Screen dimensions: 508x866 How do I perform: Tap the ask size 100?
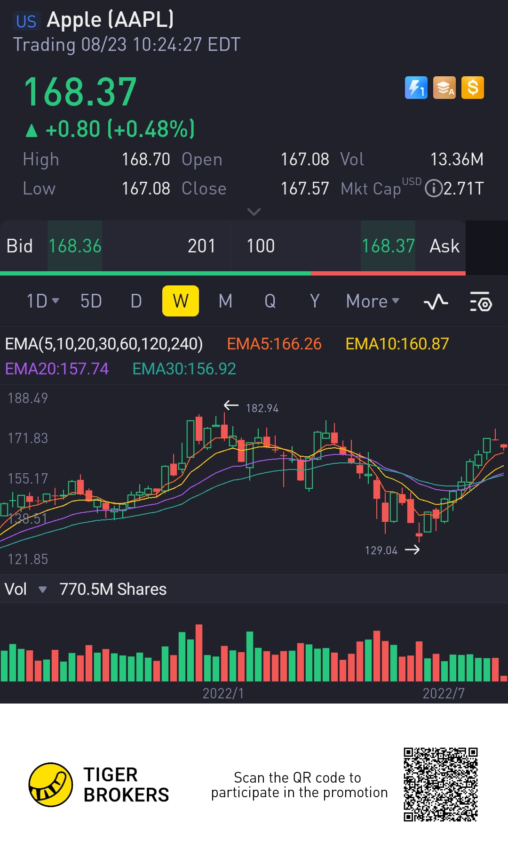[x=261, y=246]
